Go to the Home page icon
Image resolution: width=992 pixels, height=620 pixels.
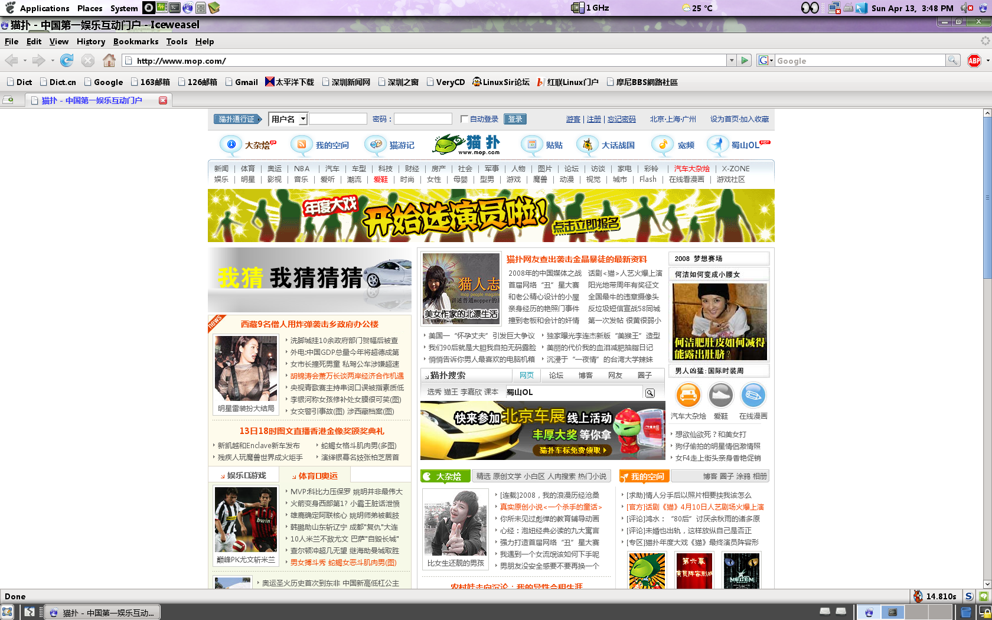(109, 60)
